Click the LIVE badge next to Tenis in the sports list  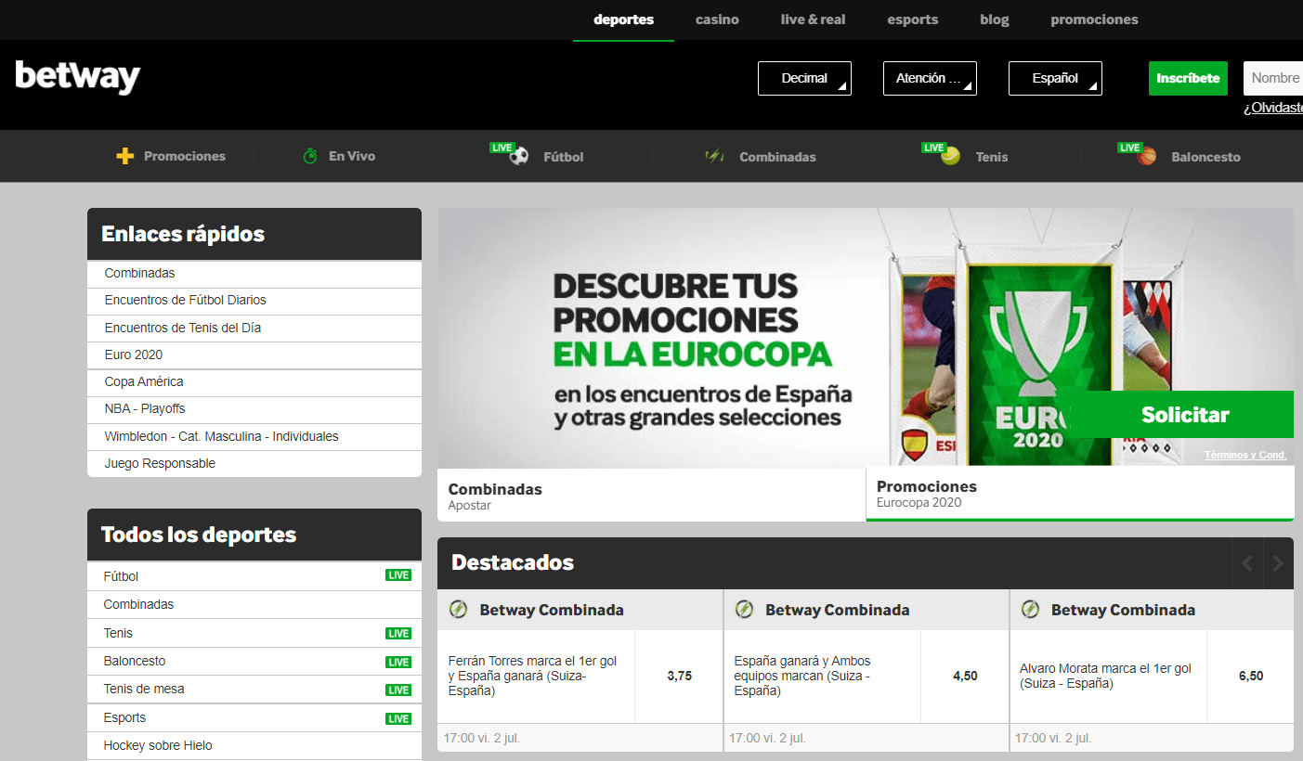(398, 634)
